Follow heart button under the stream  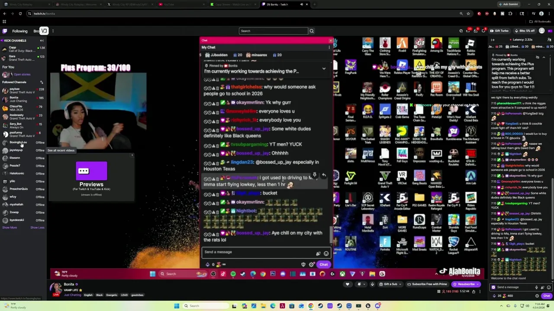(x=347, y=284)
